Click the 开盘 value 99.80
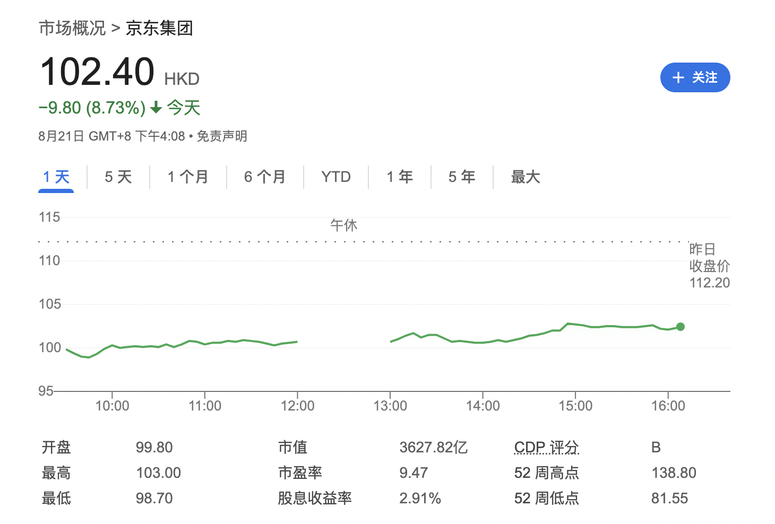 (154, 447)
